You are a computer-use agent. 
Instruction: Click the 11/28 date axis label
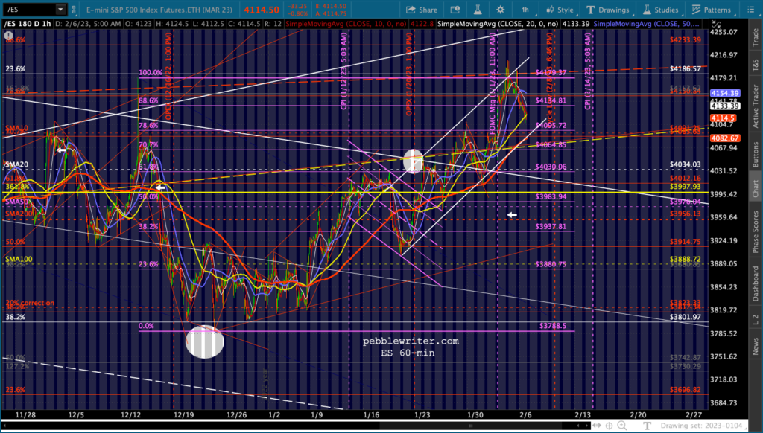[x=25, y=415]
